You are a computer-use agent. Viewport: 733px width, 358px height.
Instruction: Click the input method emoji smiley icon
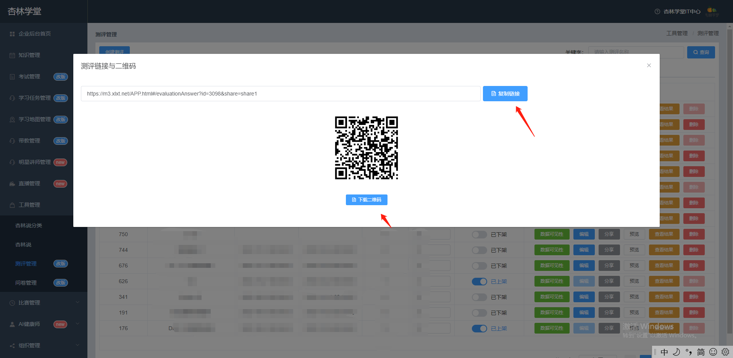713,352
